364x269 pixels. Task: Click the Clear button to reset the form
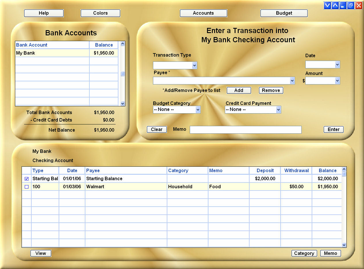tap(157, 129)
